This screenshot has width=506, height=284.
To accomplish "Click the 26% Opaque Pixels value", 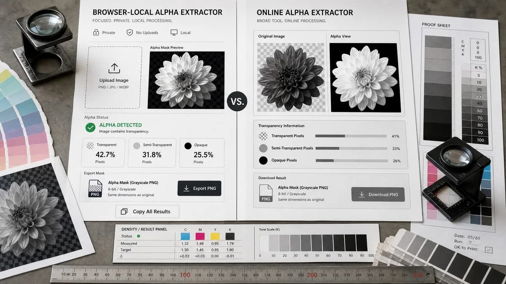I will tap(396, 161).
